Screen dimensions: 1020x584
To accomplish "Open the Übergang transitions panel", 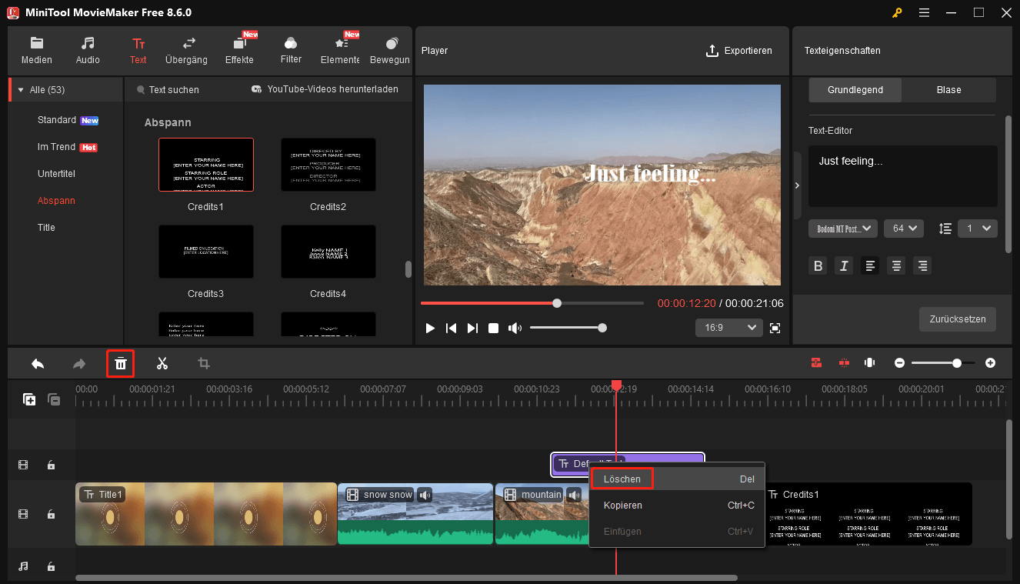I will pyautogui.click(x=186, y=50).
